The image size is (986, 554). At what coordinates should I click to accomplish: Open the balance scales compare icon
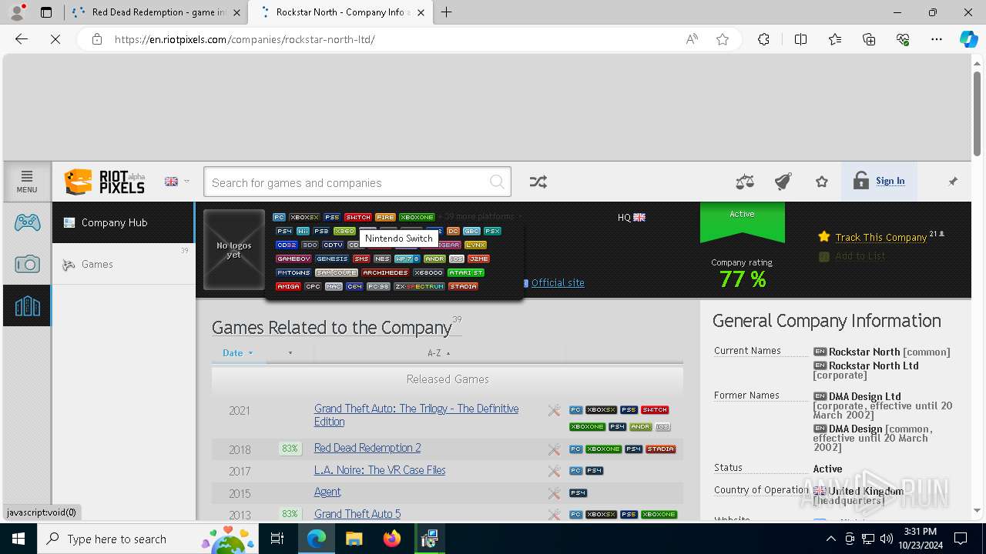(x=745, y=182)
